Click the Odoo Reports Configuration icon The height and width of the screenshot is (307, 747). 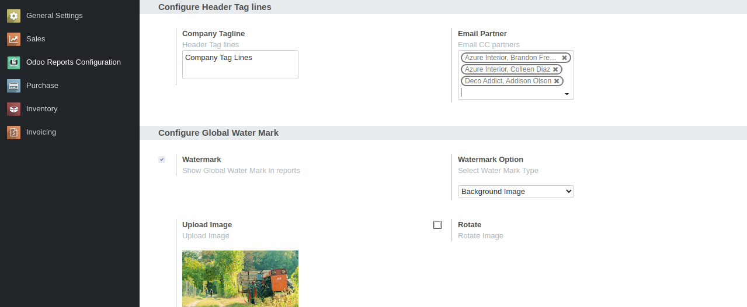[x=13, y=62]
